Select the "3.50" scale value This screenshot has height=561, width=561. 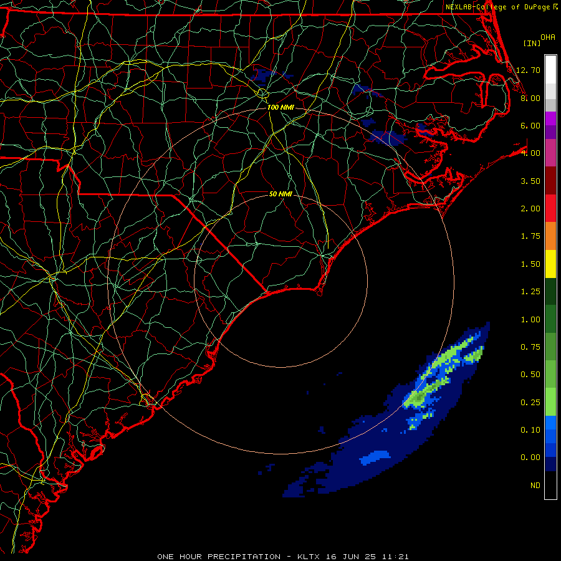(x=530, y=181)
